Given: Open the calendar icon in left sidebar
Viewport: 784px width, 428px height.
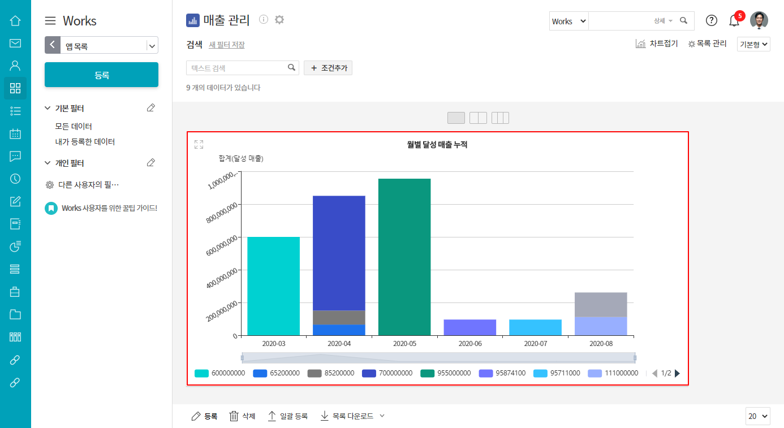Looking at the screenshot, I should tap(15, 133).
